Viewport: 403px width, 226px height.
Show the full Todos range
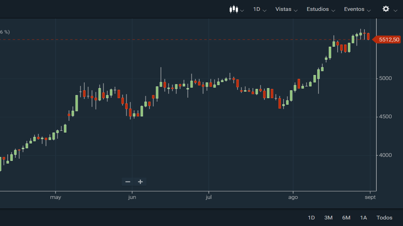[384, 218]
